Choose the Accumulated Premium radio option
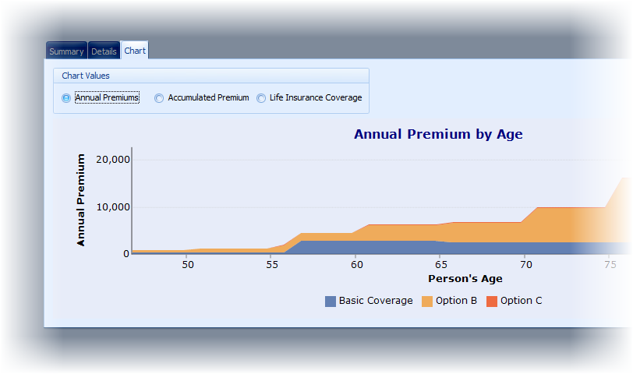633x374 pixels. point(159,98)
